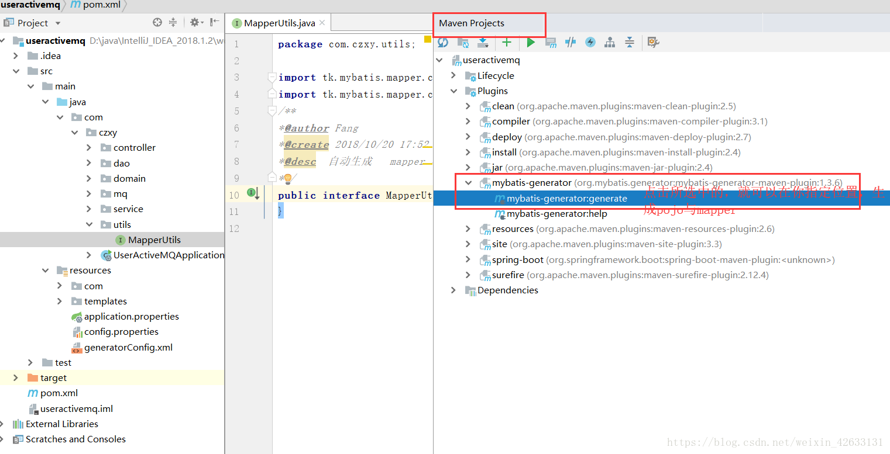Collapse all in Project panel toolbar
Viewport: 890px width, 454px height.
click(x=173, y=23)
